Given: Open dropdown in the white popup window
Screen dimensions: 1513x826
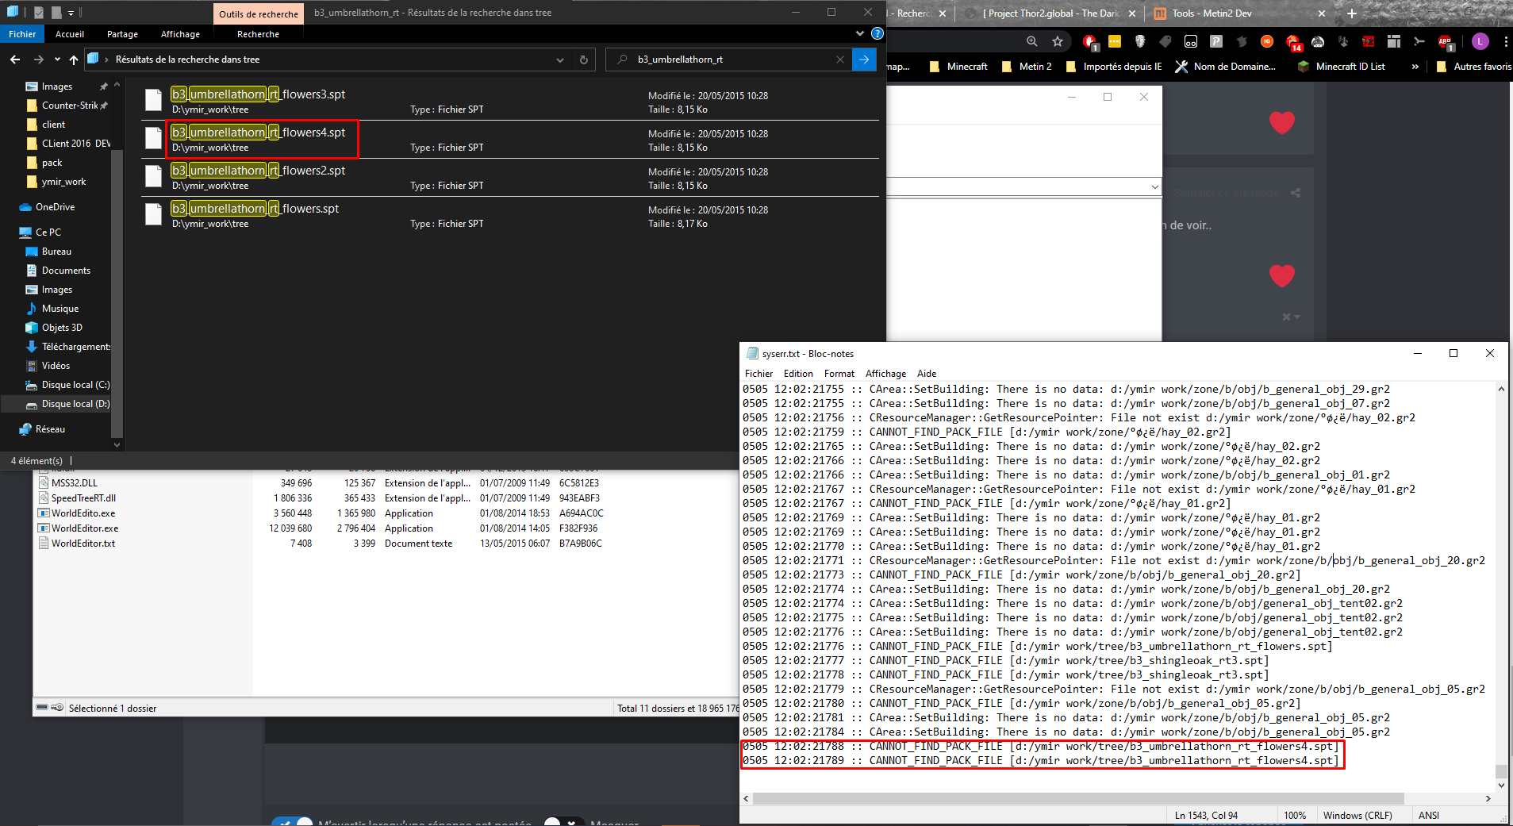Looking at the screenshot, I should 1154,187.
